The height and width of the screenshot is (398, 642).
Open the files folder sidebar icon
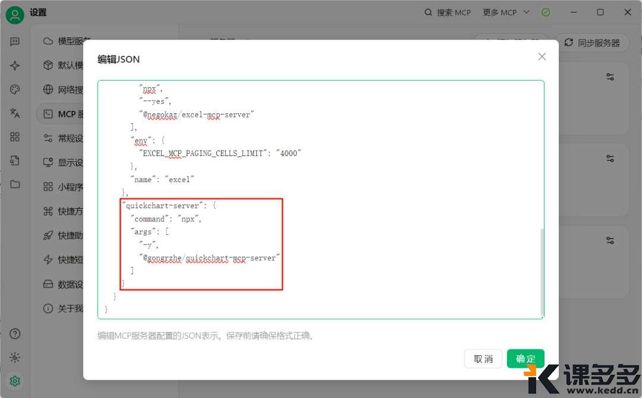pyautogui.click(x=15, y=184)
